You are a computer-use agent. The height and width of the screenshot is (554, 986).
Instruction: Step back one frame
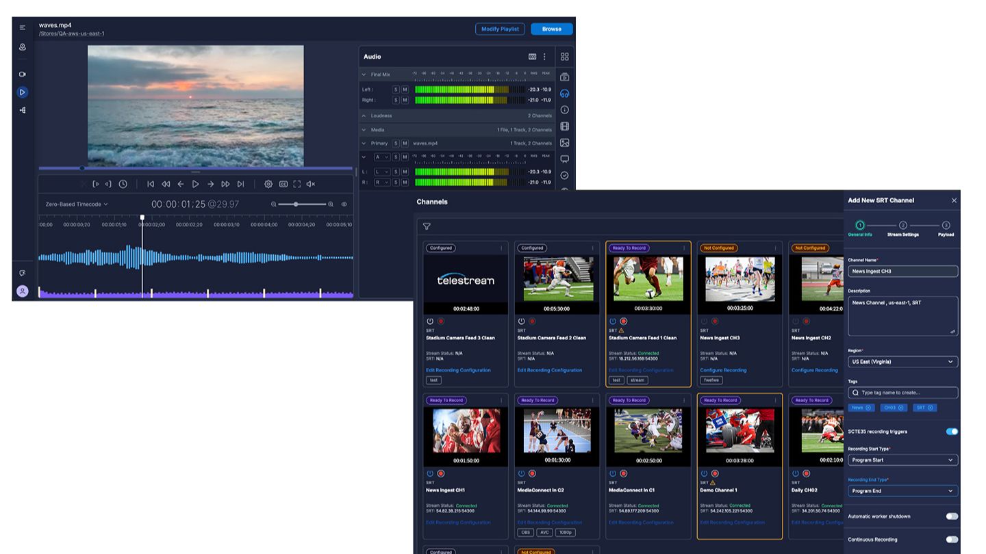(181, 184)
